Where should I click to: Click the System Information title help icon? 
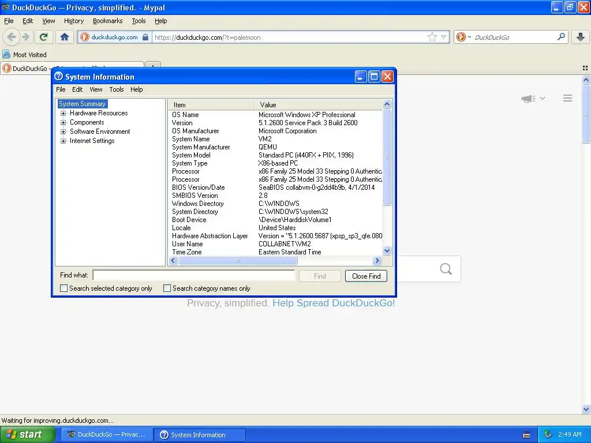[58, 77]
